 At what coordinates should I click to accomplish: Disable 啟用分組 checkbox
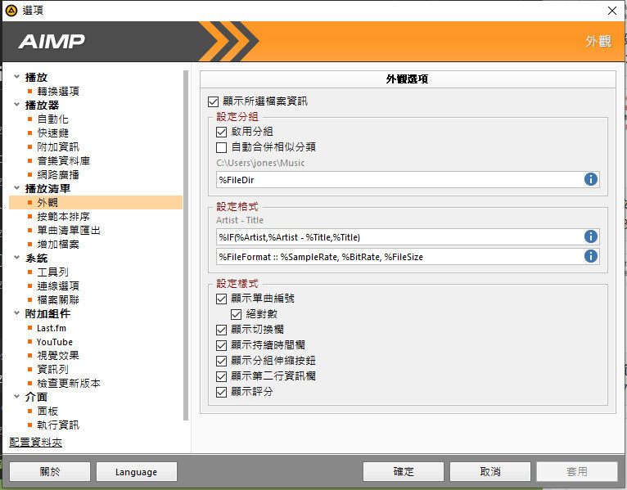[x=221, y=132]
